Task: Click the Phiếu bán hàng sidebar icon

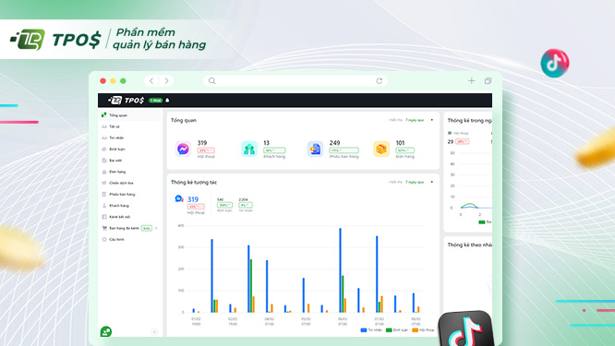Action: tap(104, 195)
